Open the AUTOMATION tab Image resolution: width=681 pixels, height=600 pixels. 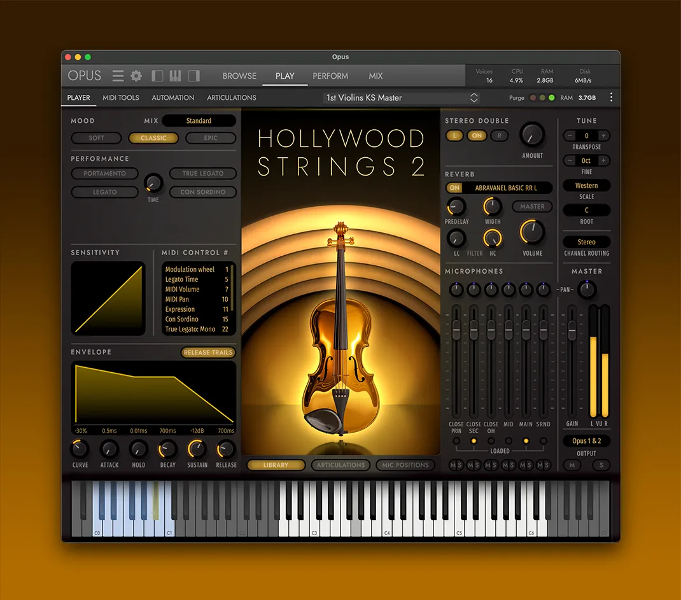pos(173,98)
